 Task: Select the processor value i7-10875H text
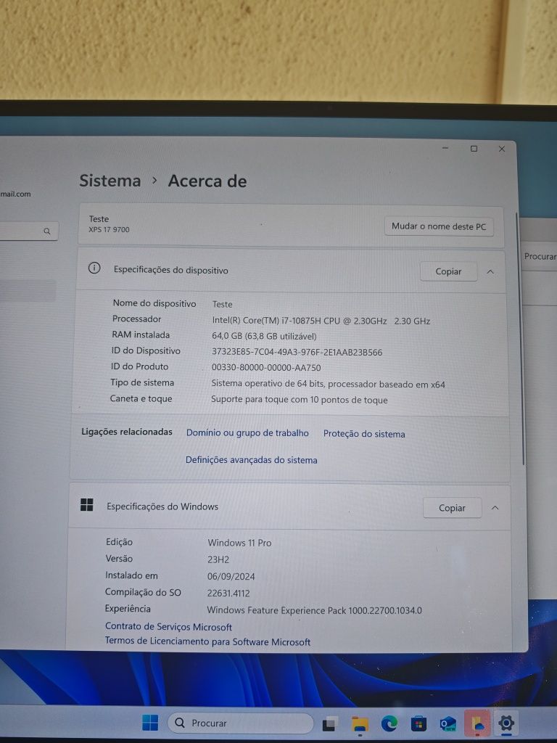coord(321,321)
